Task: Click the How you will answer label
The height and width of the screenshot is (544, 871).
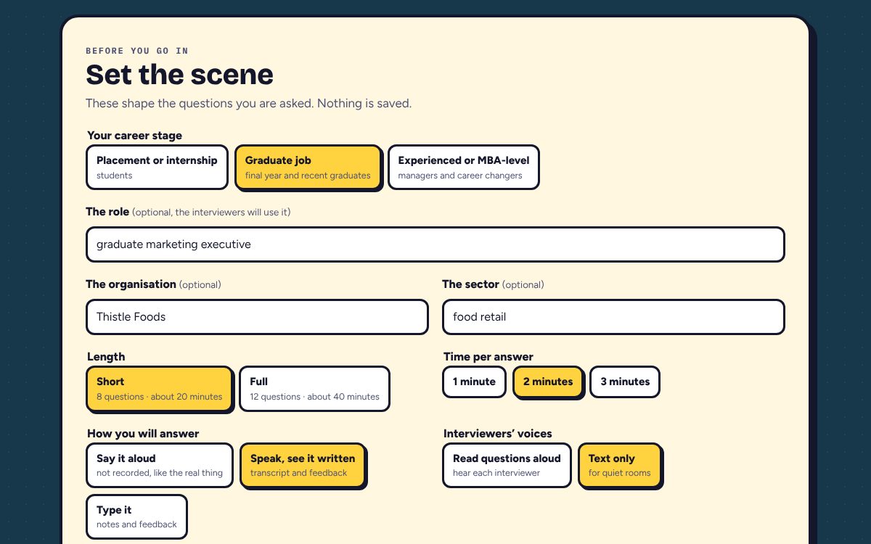Action: (143, 434)
